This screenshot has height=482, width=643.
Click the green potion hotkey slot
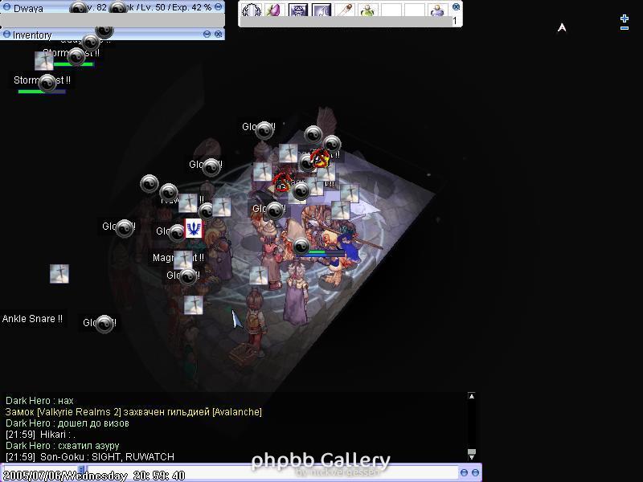tap(368, 11)
